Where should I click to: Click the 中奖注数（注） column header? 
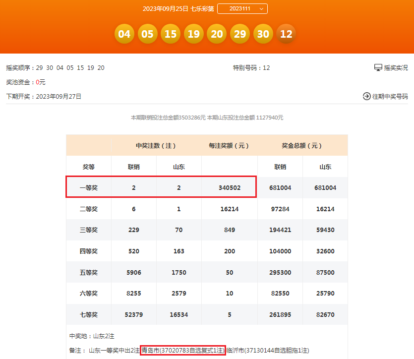coord(156,146)
